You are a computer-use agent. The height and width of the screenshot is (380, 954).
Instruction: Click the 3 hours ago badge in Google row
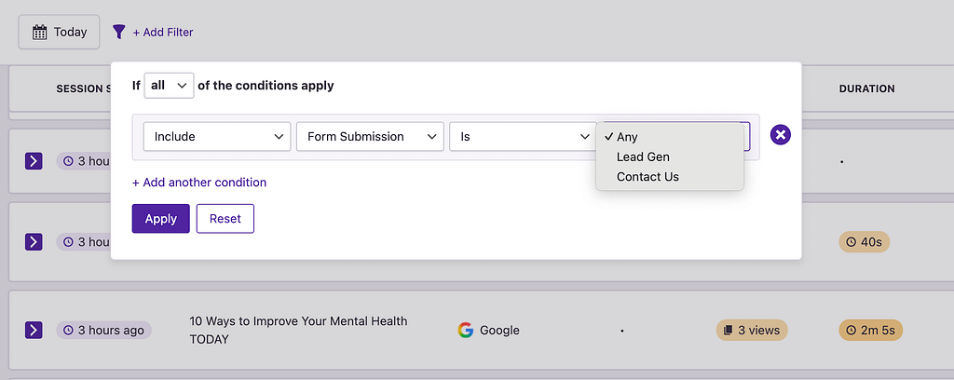104,330
